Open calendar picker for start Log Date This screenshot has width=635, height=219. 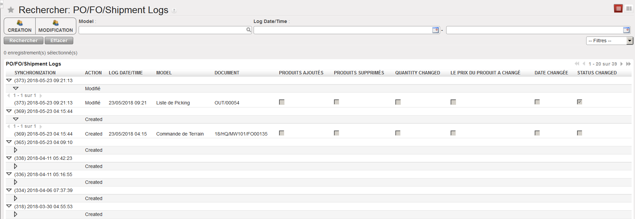435,30
